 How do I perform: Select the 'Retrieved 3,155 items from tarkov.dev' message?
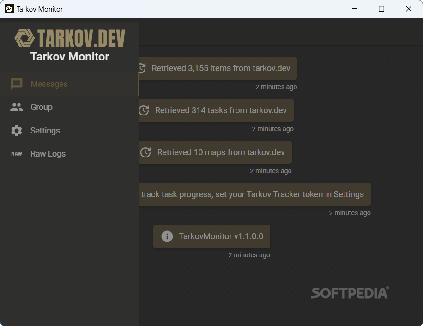coord(218,68)
